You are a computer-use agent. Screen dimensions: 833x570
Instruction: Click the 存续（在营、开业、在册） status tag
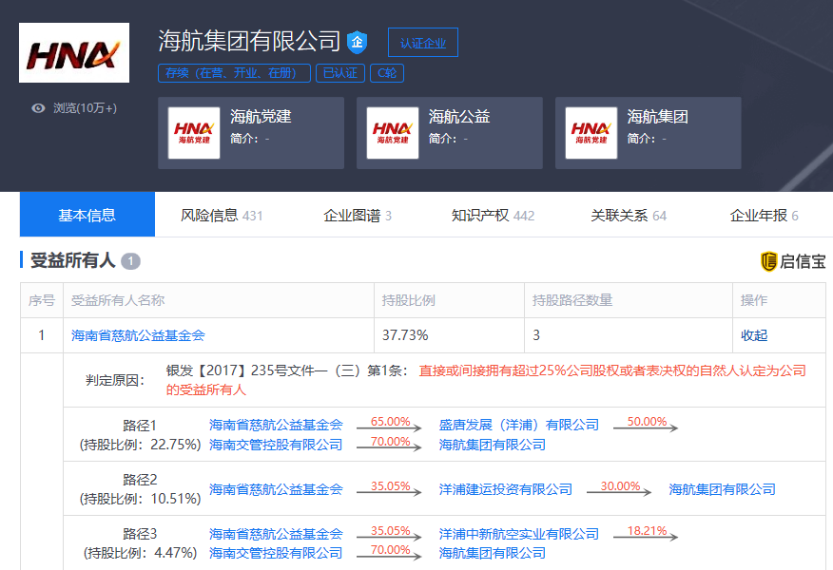click(234, 73)
